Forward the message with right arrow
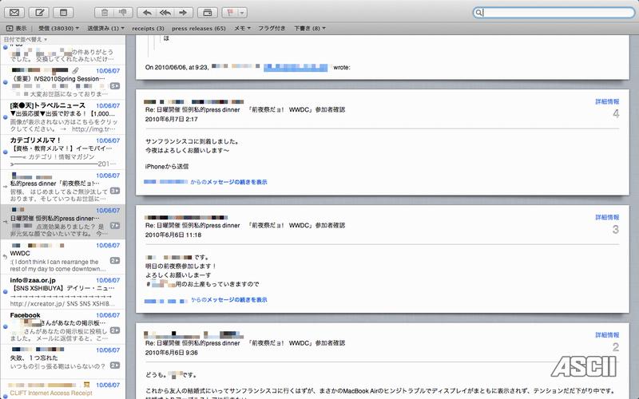Image resolution: width=639 pixels, height=399 pixels. [184, 13]
